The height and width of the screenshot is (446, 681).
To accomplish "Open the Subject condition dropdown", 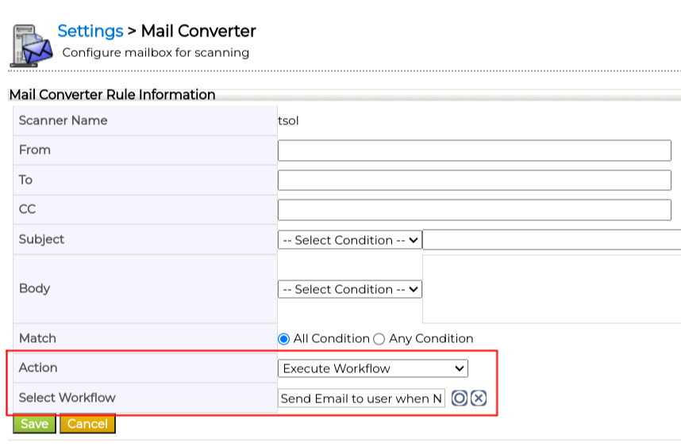I will [x=350, y=240].
